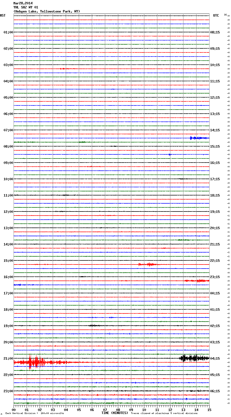Select the 18:00 MST time label

point(8,310)
